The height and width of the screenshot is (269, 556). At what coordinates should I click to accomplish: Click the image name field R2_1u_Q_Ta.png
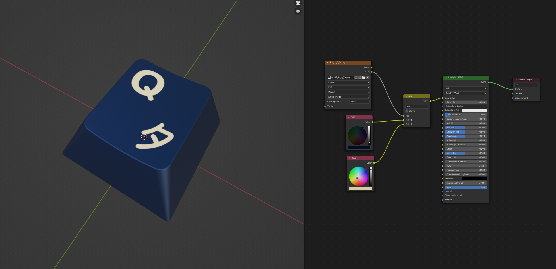(343, 78)
